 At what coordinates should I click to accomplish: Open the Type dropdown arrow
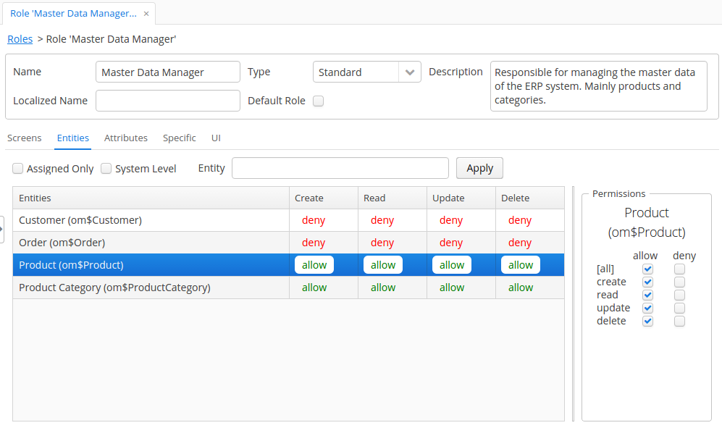[x=409, y=72]
